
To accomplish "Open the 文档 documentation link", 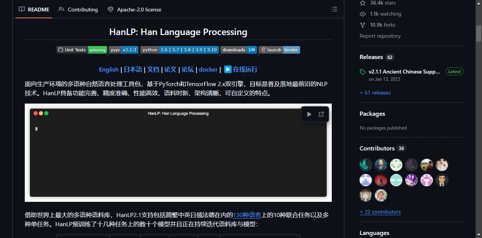I will pos(153,69).
